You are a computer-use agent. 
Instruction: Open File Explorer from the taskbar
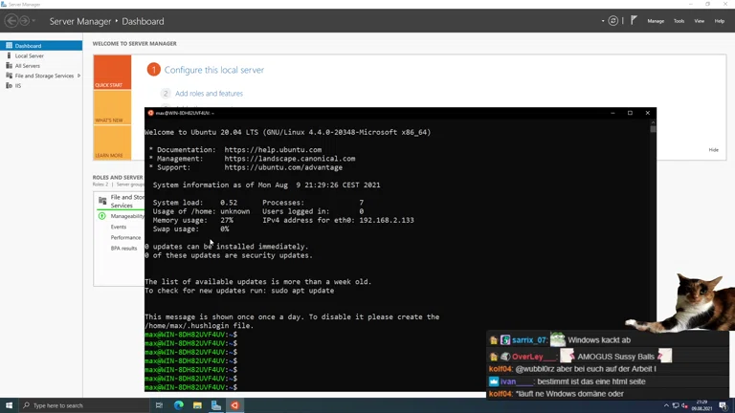[197, 405]
